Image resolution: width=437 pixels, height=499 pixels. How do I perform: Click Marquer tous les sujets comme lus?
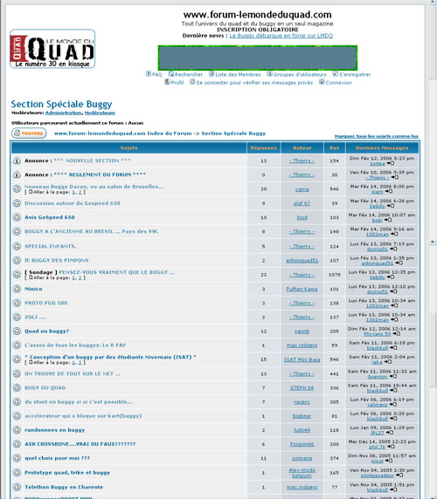(x=376, y=136)
